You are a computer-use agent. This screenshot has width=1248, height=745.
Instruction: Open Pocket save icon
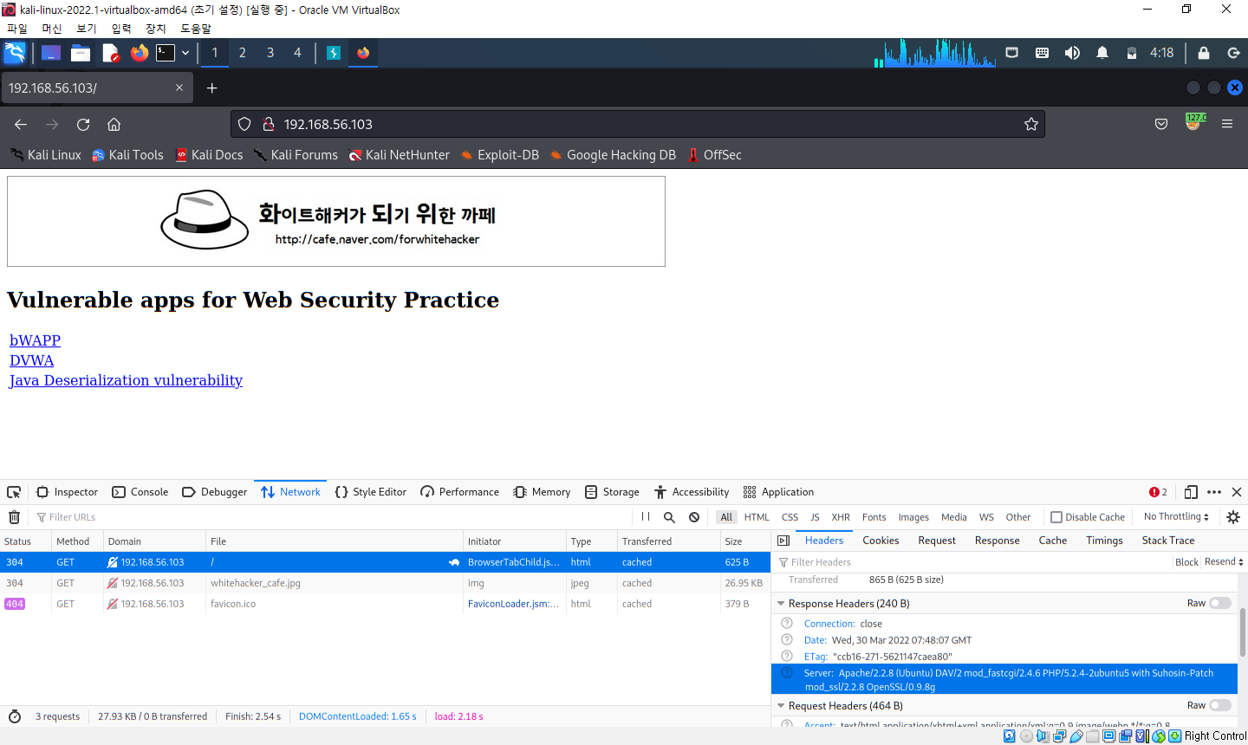pos(1161,125)
